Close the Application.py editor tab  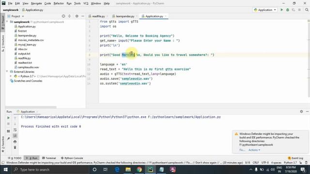(x=166, y=16)
